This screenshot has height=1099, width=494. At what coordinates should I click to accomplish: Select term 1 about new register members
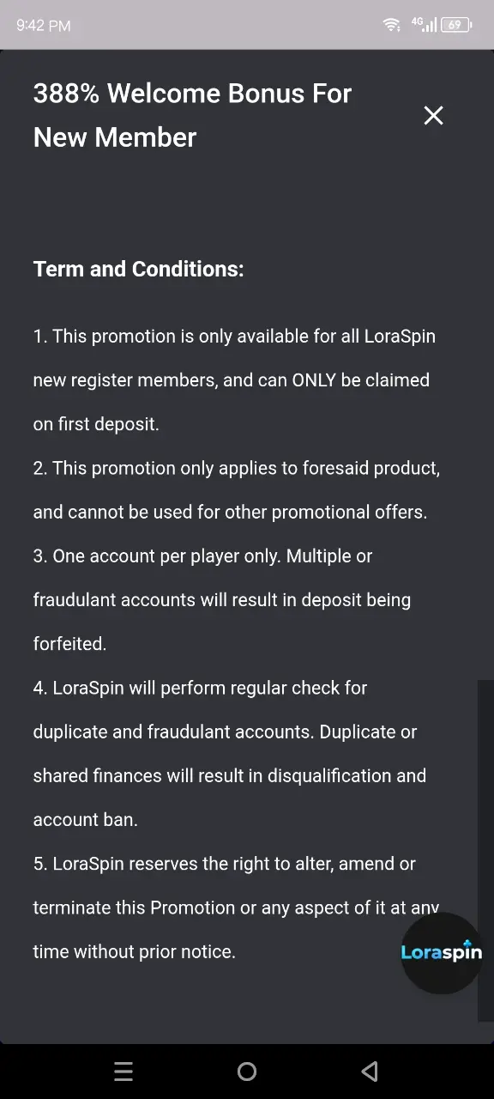[234, 379]
